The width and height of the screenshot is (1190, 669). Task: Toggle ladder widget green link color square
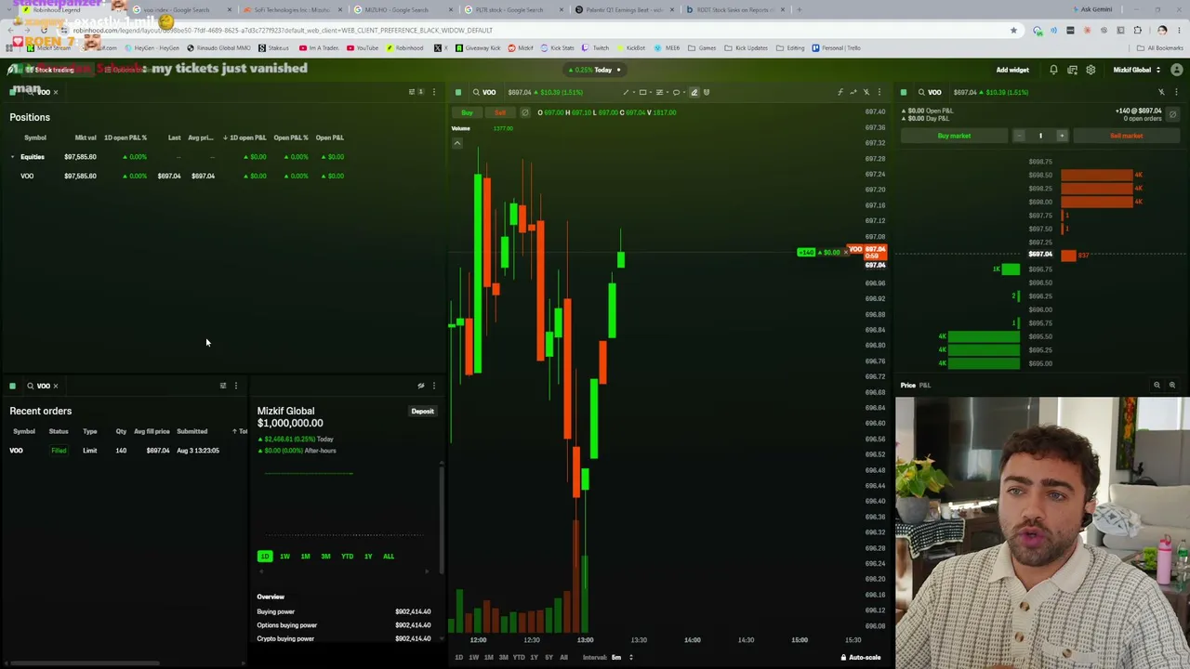tap(903, 92)
